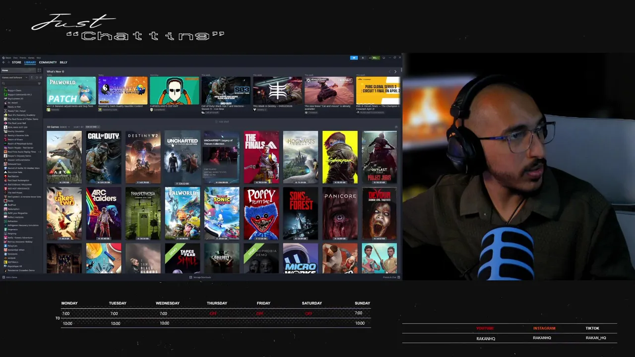Select Red Dead Redemption in game list
This screenshot has width=635, height=357.
tap(17, 180)
